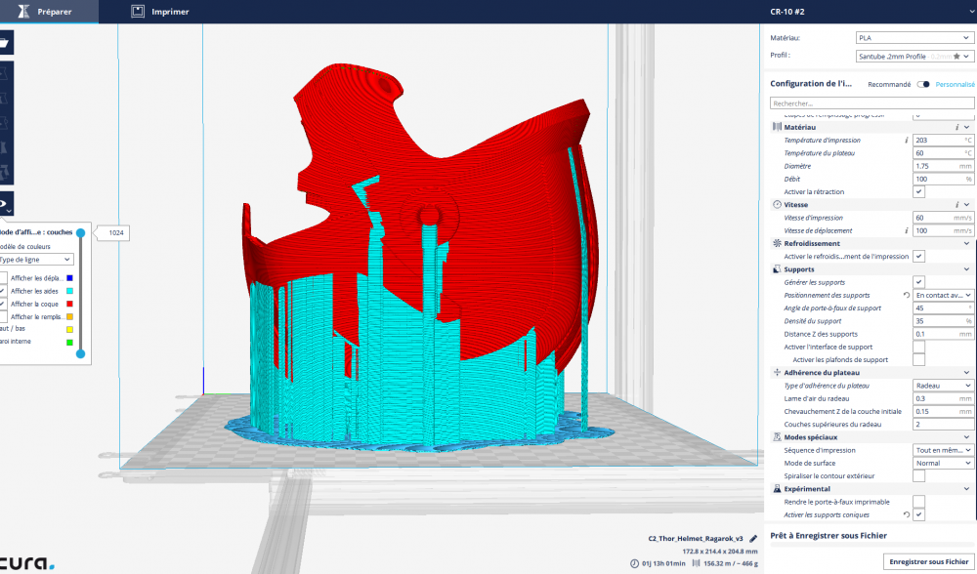Open the view mode eye icon
The height and width of the screenshot is (574, 977).
point(4,204)
